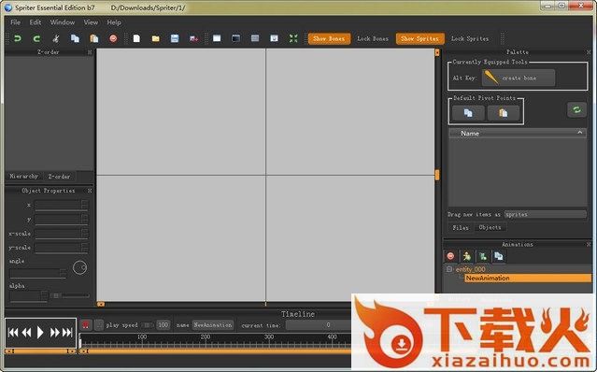The width and height of the screenshot is (597, 372).
Task: Click the x property spinner arrows
Action: (x=84, y=205)
